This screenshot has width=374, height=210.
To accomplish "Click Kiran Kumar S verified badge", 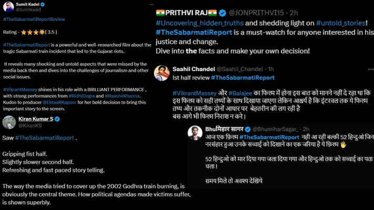I will [57, 119].
